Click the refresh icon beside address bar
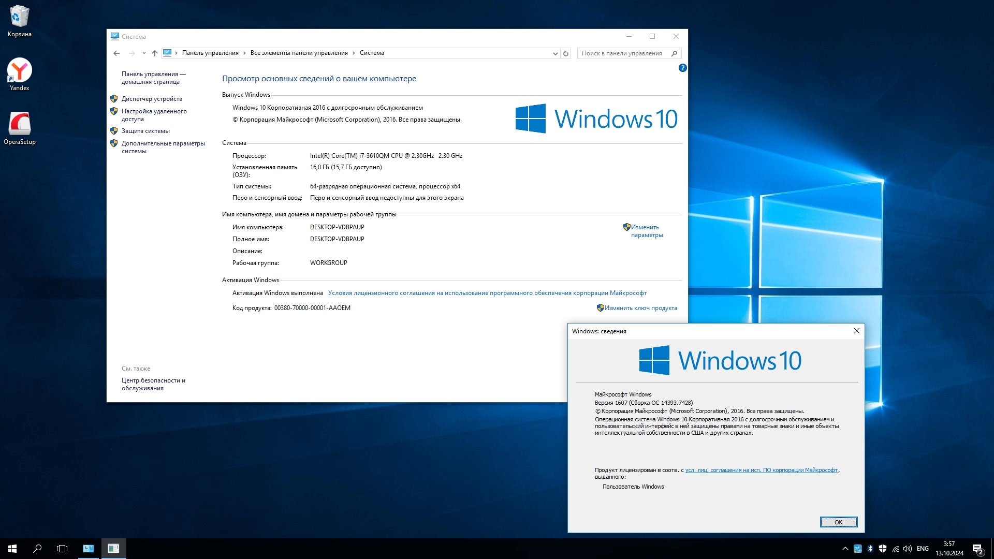Viewport: 994px width, 559px height. pos(566,53)
